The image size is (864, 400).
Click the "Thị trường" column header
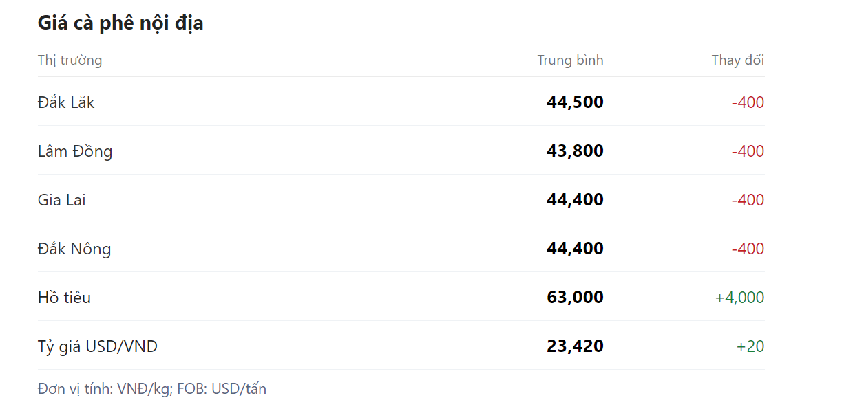70,60
